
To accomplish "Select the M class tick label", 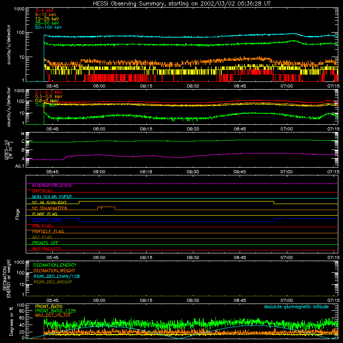I will [x=23, y=134].
